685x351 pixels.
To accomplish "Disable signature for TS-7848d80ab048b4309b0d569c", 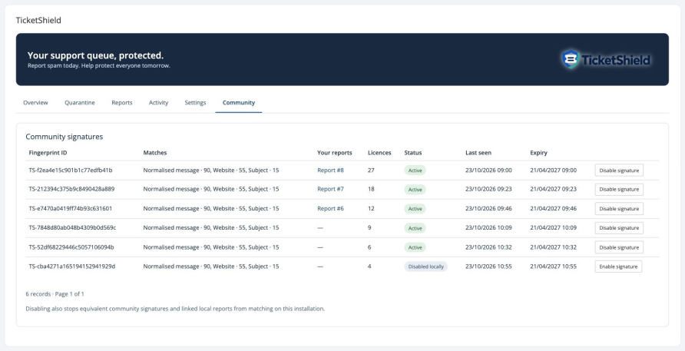I will [x=619, y=228].
